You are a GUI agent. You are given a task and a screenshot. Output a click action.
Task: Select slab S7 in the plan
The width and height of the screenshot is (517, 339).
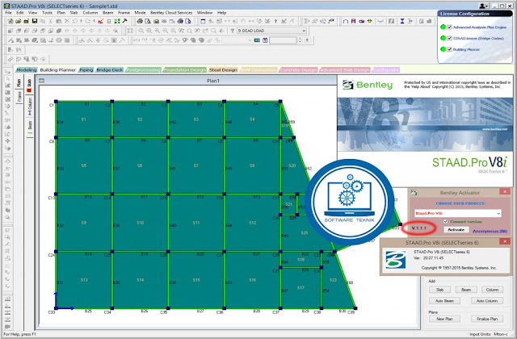pyautogui.click(x=196, y=165)
